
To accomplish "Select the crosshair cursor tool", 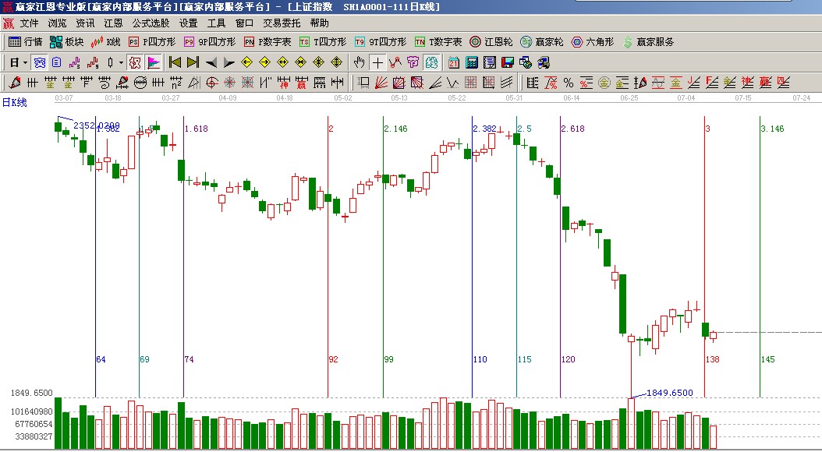I will click(x=377, y=62).
